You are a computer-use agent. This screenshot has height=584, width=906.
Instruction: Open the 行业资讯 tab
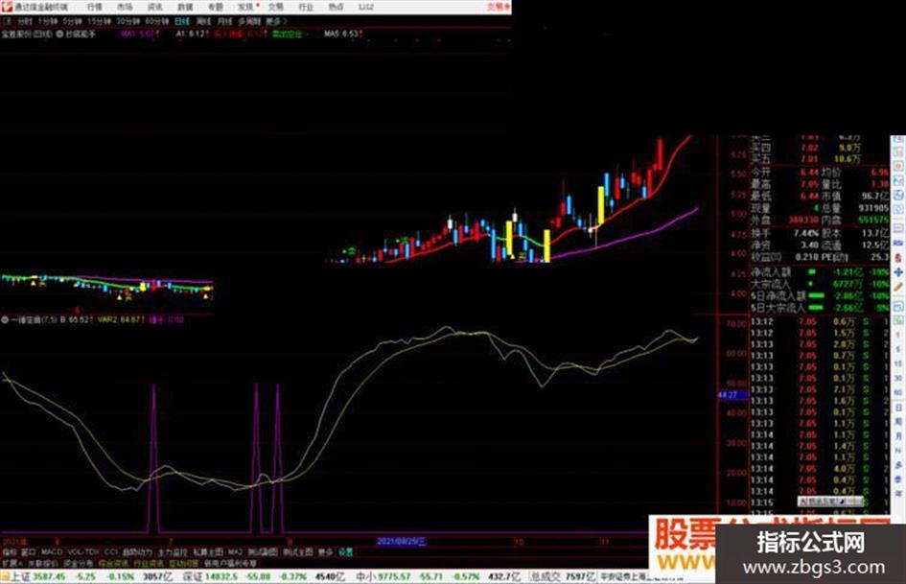[149, 563]
